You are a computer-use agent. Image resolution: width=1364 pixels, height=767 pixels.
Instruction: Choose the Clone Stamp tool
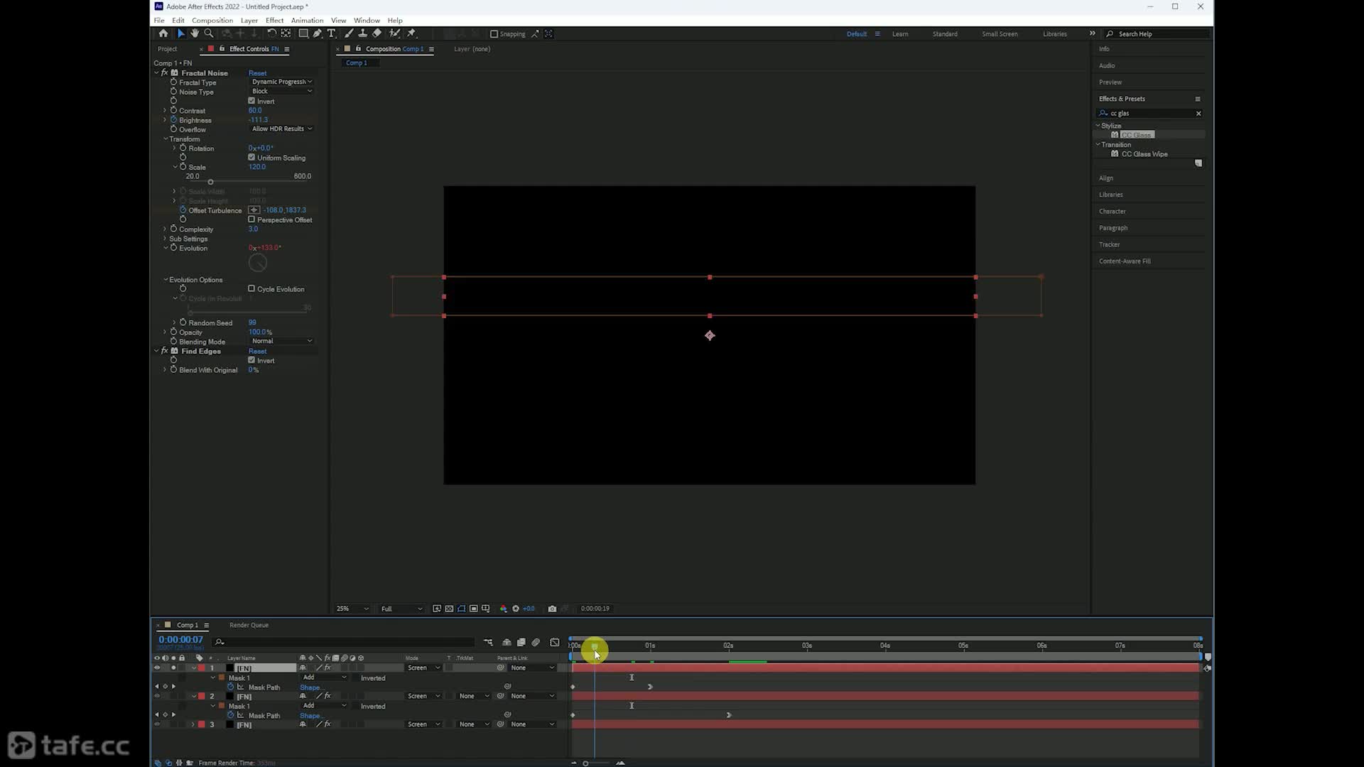[362, 33]
